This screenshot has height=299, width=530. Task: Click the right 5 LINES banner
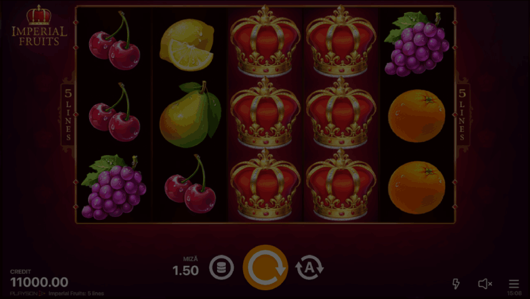(463, 115)
